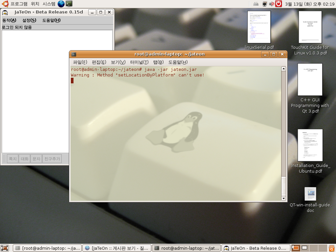Open the 도움말(H) menu in terminal window
The height and width of the screenshot is (252, 336).
(178, 62)
